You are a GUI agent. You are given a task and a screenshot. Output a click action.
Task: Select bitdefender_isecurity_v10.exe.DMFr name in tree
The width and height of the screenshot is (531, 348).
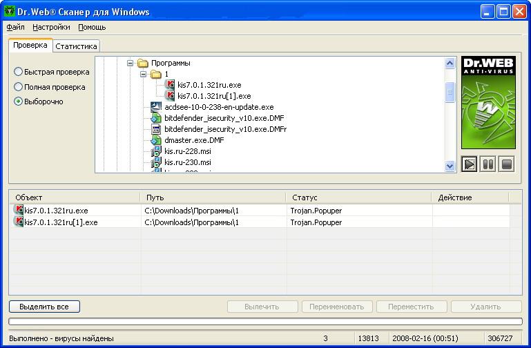pyautogui.click(x=226, y=129)
